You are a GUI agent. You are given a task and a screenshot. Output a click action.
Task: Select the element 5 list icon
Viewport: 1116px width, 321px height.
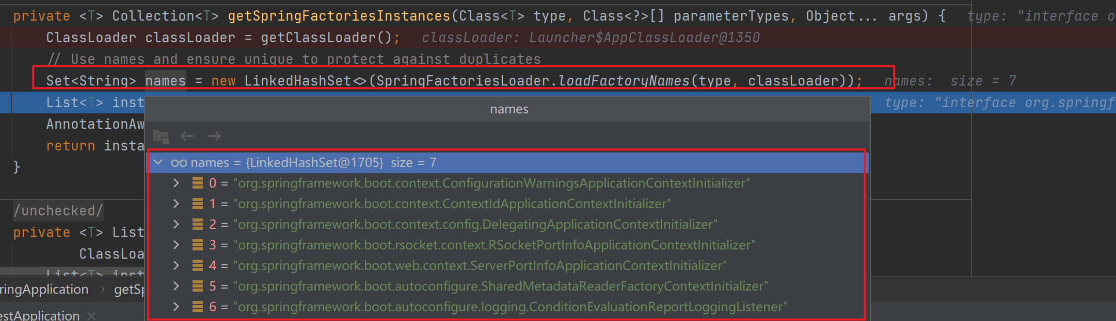tap(197, 286)
